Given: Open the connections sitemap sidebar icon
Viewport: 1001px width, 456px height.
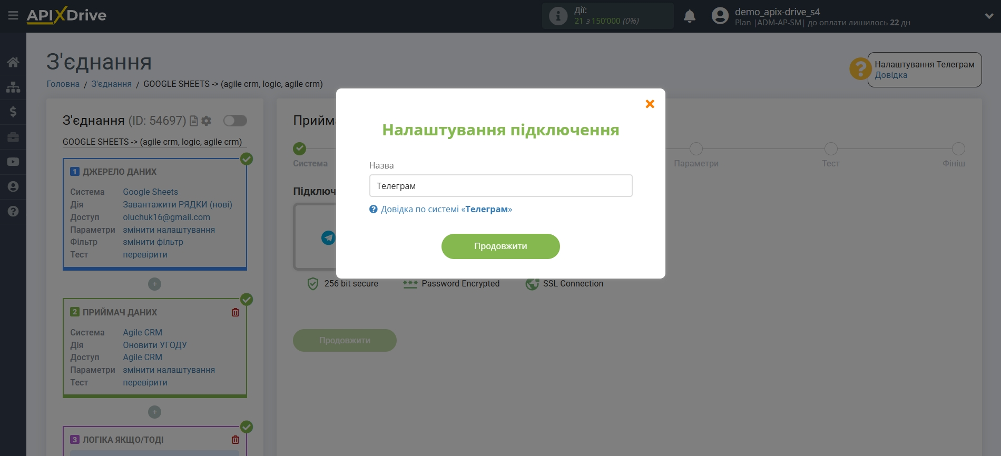Looking at the screenshot, I should tap(13, 87).
